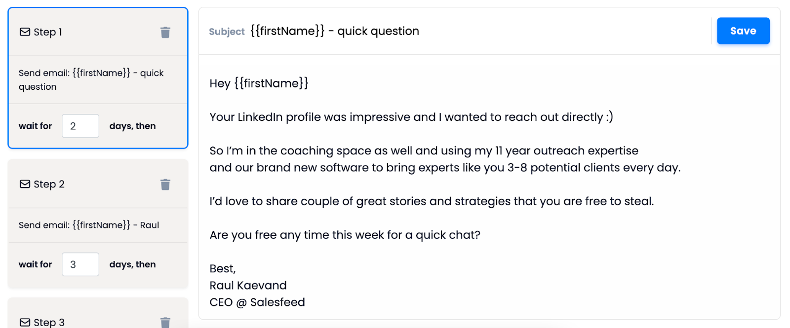Click the 'Send email: {{firstName}} - quick question' row
The height and width of the screenshot is (328, 790).
pyautogui.click(x=91, y=79)
